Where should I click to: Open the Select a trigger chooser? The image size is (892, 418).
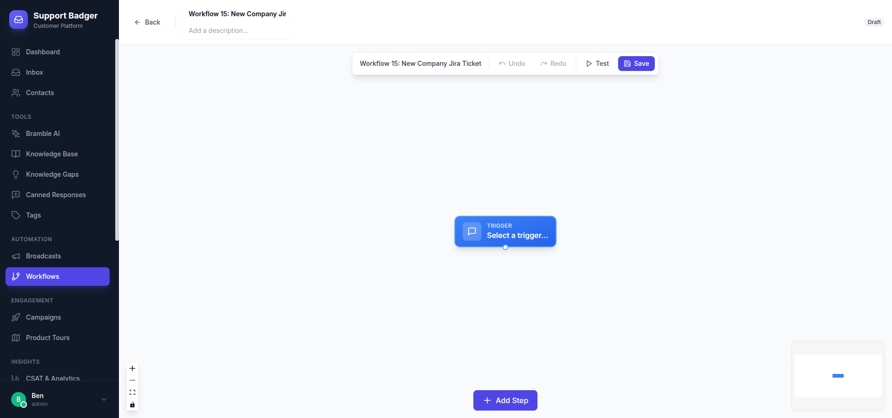(505, 232)
